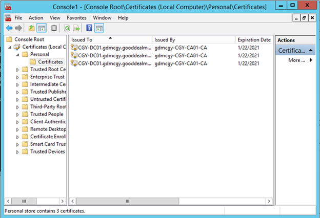Expand the Untrusted Certificates node

tap(17, 100)
